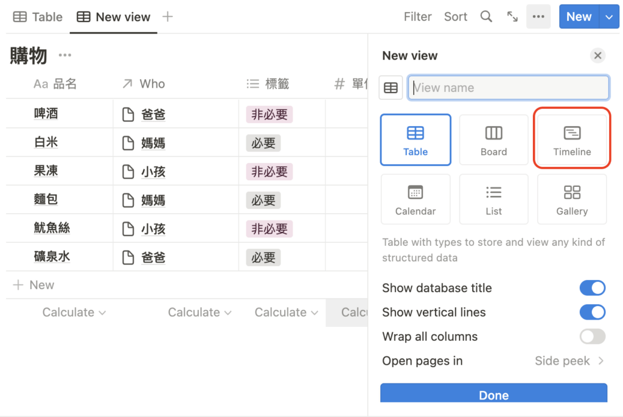This screenshot has width=623, height=417.
Task: Open the three-dot menu beside 購物 title
Action: tap(65, 55)
